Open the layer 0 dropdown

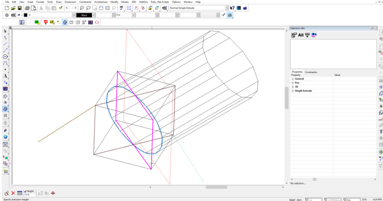74,15
